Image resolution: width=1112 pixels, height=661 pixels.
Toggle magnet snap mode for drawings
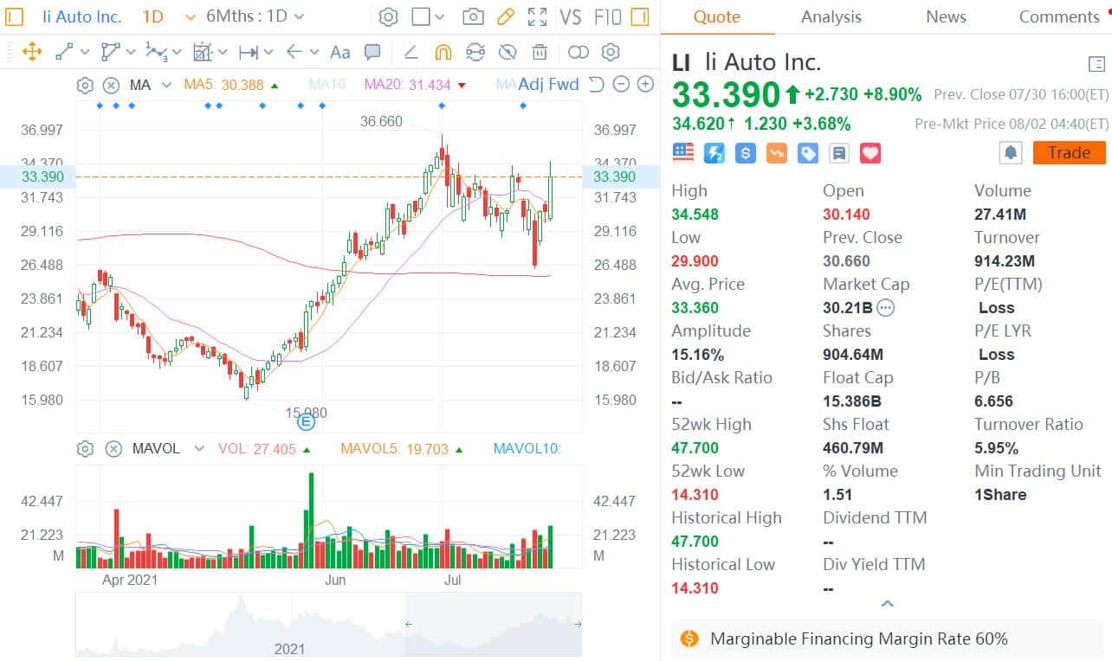pyautogui.click(x=443, y=52)
